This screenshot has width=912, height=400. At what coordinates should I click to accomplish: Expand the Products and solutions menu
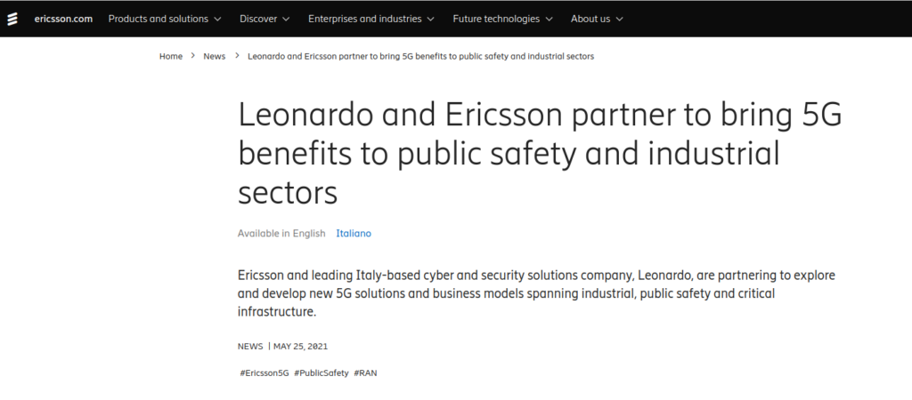159,19
